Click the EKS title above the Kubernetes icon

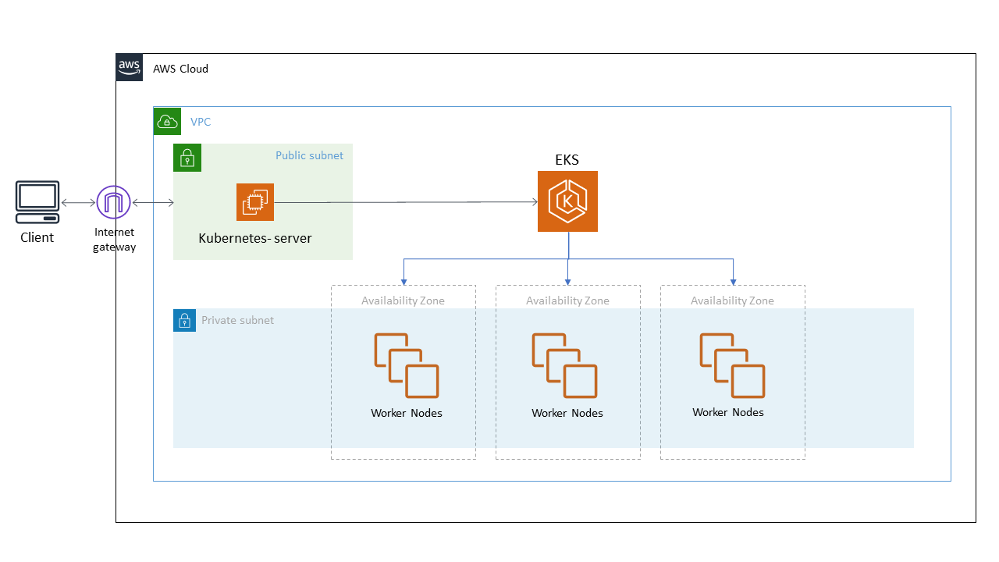click(567, 159)
